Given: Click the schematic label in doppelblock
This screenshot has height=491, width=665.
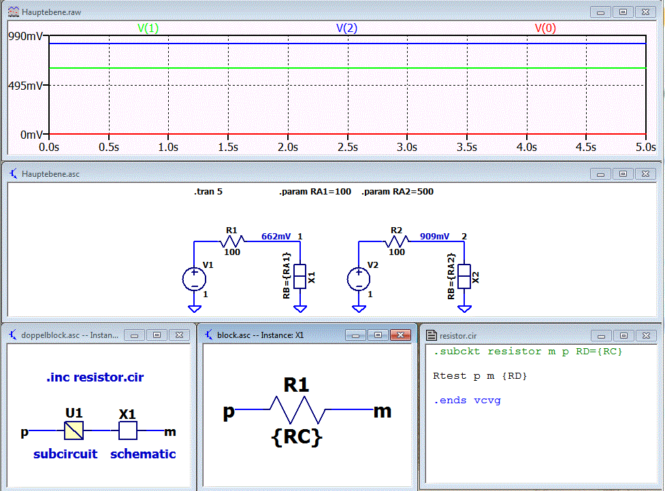Looking at the screenshot, I should click(x=143, y=454).
